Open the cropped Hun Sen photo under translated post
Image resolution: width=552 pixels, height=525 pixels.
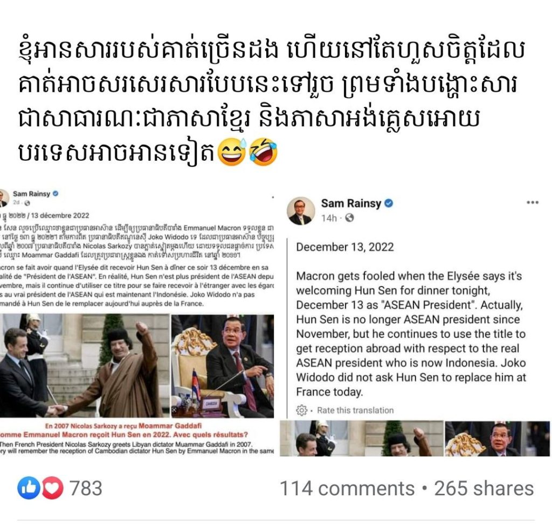pyautogui.click(x=498, y=439)
